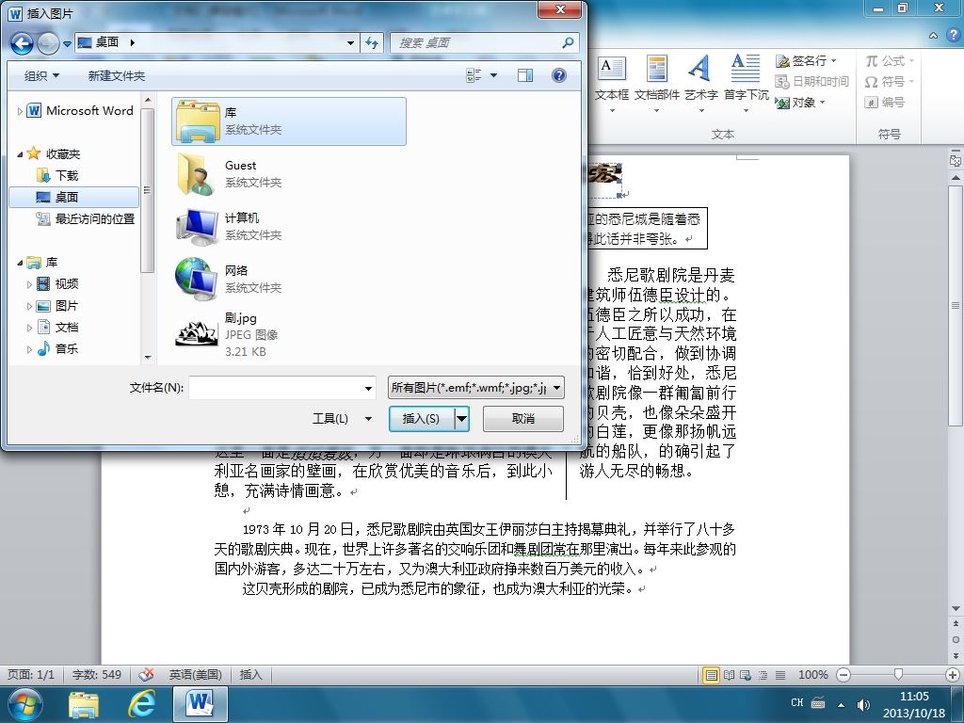Click the volume speaker tray icon
This screenshot has height=723, width=964.
(863, 704)
